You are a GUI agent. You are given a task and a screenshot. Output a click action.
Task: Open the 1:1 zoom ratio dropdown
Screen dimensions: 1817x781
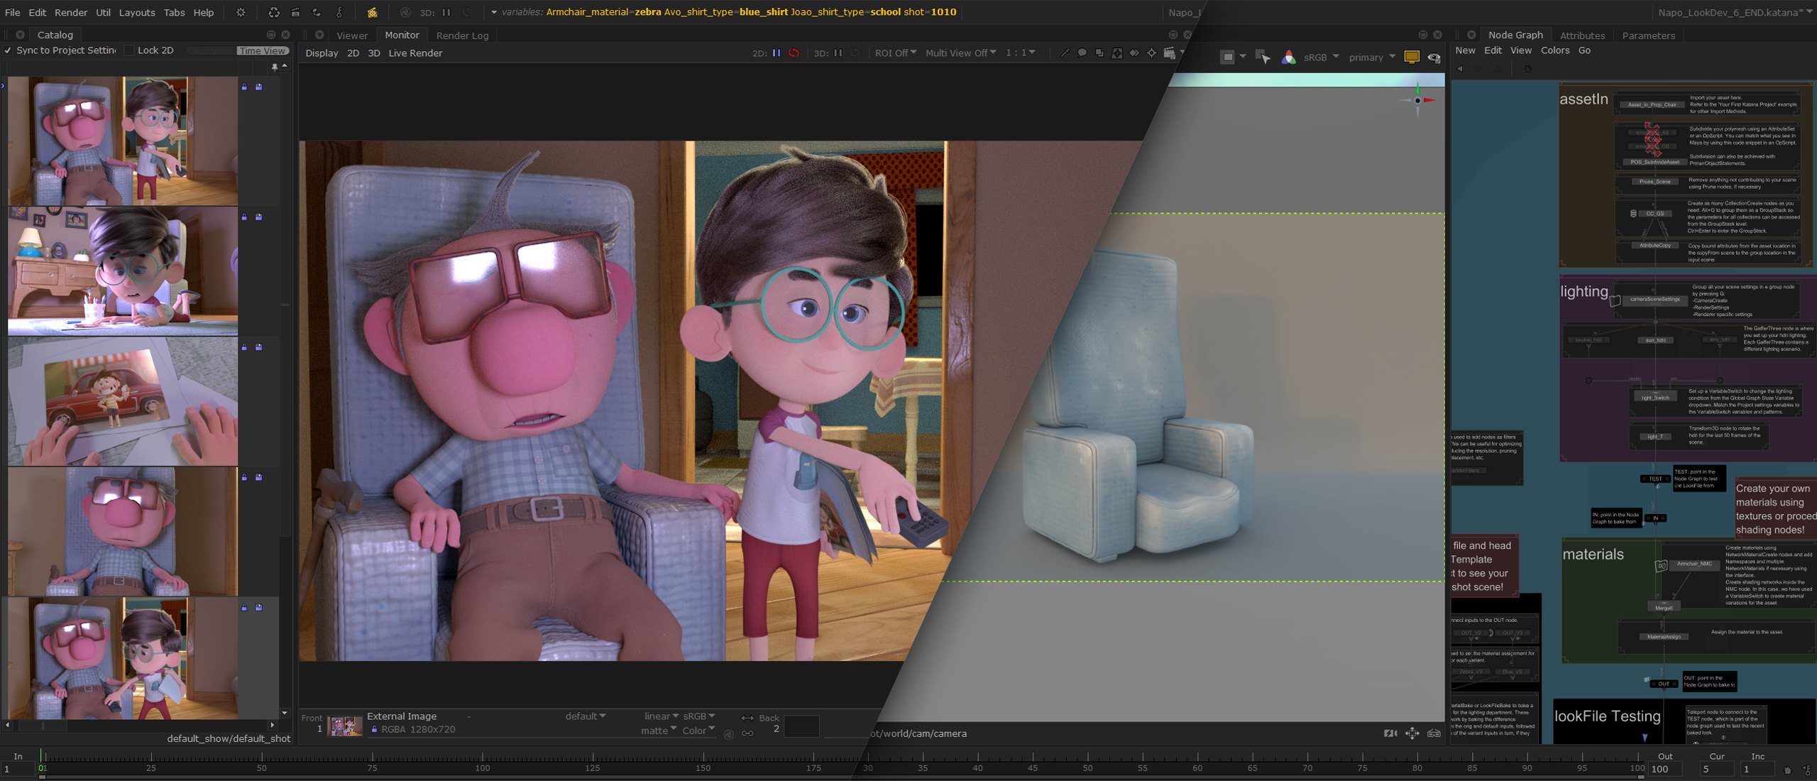pyautogui.click(x=1021, y=53)
